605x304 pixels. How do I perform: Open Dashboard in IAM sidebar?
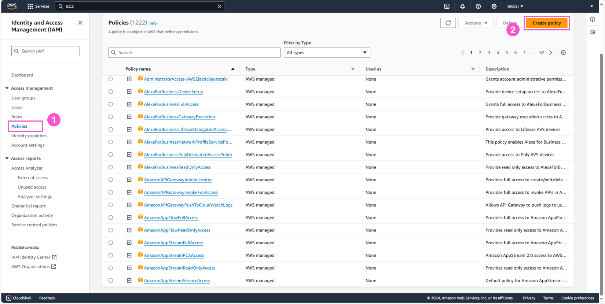[22, 75]
